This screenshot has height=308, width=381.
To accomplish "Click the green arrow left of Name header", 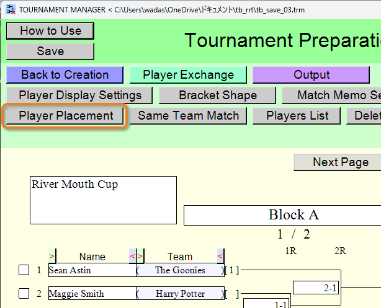I will coord(52,256).
